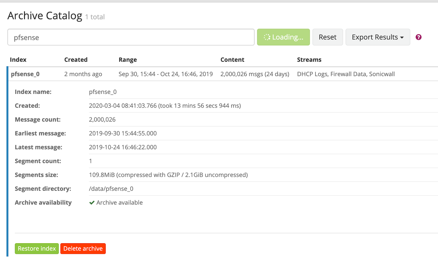Image resolution: width=438 pixels, height=261 pixels.
Task: Click the pfsense search input field
Action: click(x=131, y=37)
